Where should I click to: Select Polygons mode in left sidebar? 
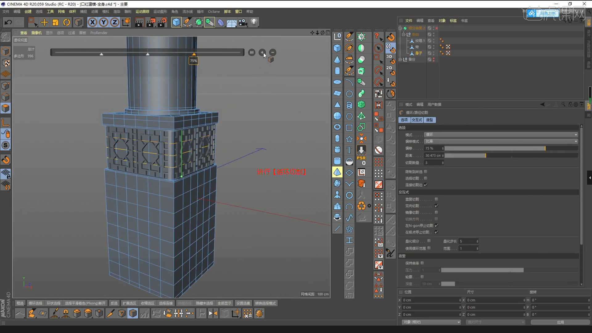click(x=5, y=108)
